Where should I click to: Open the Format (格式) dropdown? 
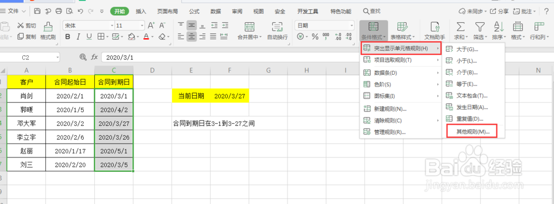517,30
